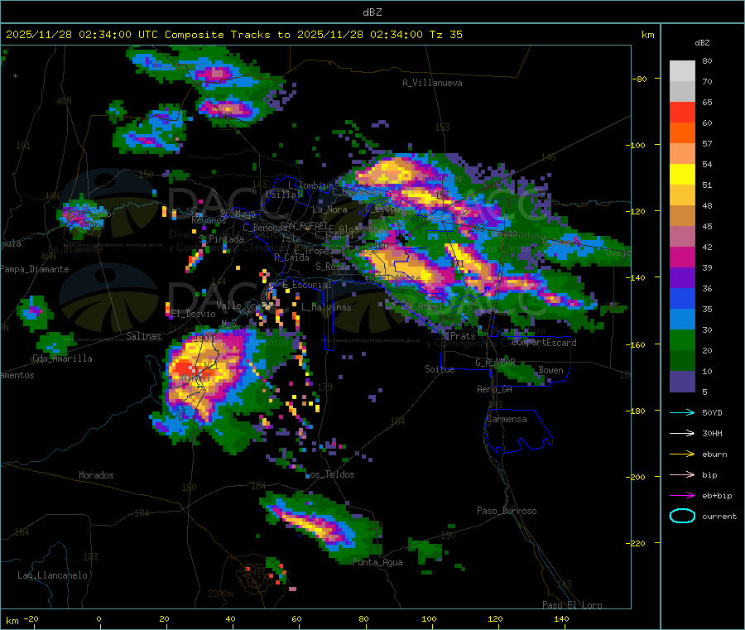Click the 'La_Nora' place label
Screen dimensions: 745x630
pyautogui.click(x=329, y=209)
